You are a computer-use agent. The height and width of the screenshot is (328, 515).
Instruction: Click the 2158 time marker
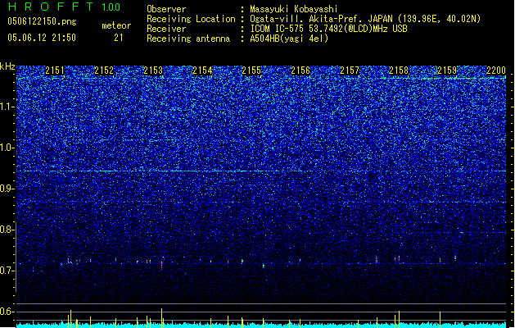point(399,71)
